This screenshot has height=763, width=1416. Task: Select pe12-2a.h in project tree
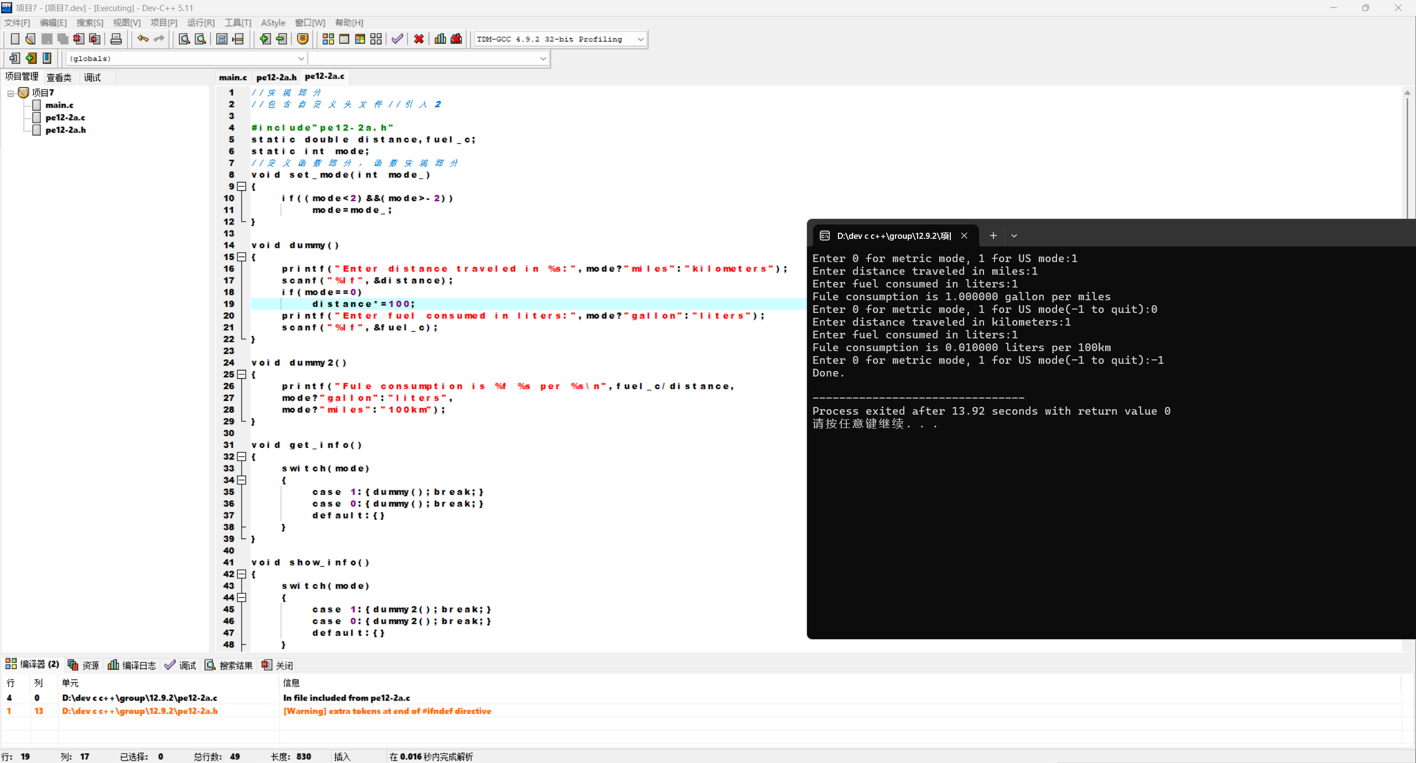click(65, 130)
